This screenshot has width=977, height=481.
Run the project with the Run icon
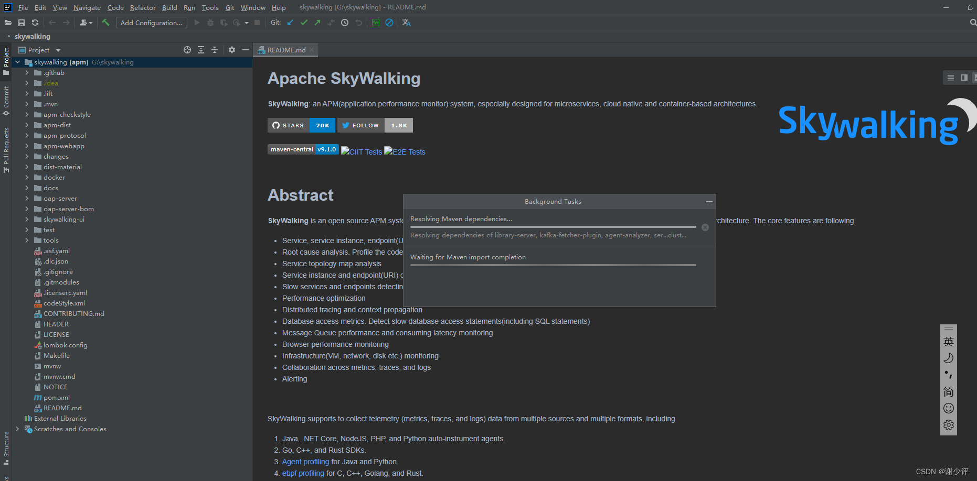point(197,23)
